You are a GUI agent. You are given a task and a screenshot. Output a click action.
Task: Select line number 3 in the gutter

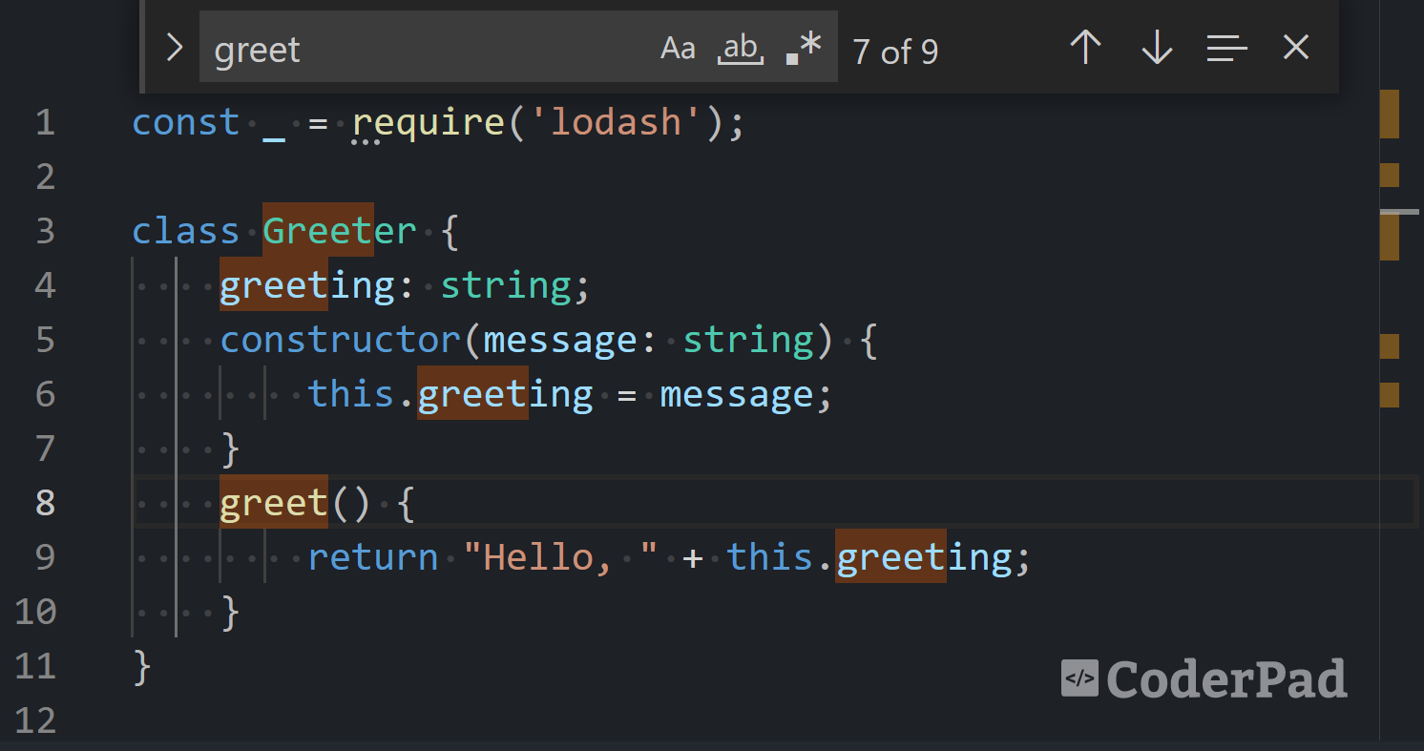(45, 231)
